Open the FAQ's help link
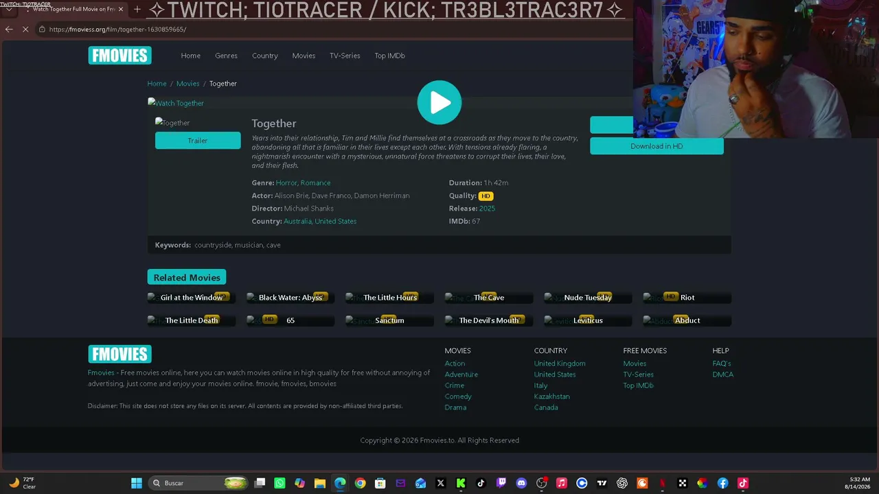This screenshot has height=494, width=879. [722, 364]
